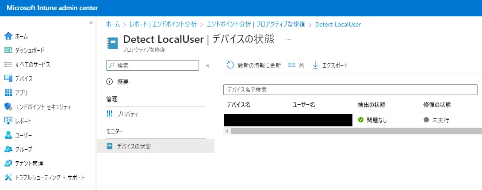The width and height of the screenshot is (482, 190).
Task: Click the グループ people icon
Action: coord(8,149)
